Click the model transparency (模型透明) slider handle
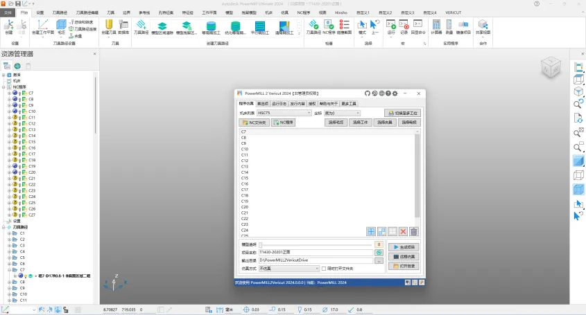The height and width of the screenshot is (315, 586). tap(261, 245)
